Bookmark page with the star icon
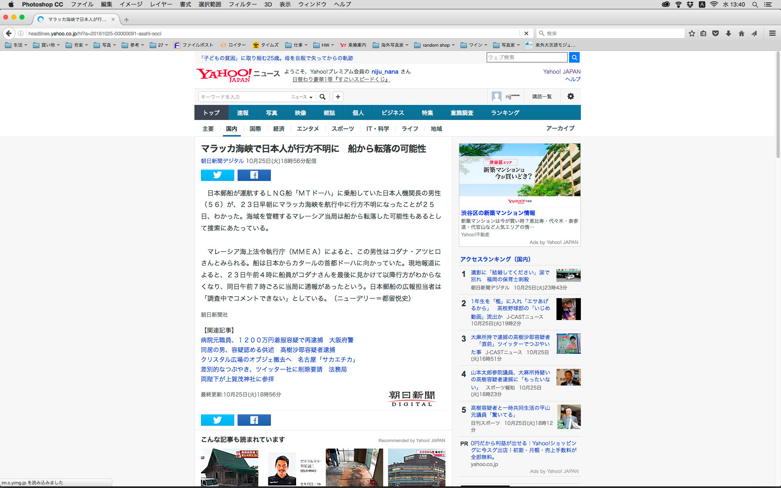The height and width of the screenshot is (488, 781). point(692,33)
